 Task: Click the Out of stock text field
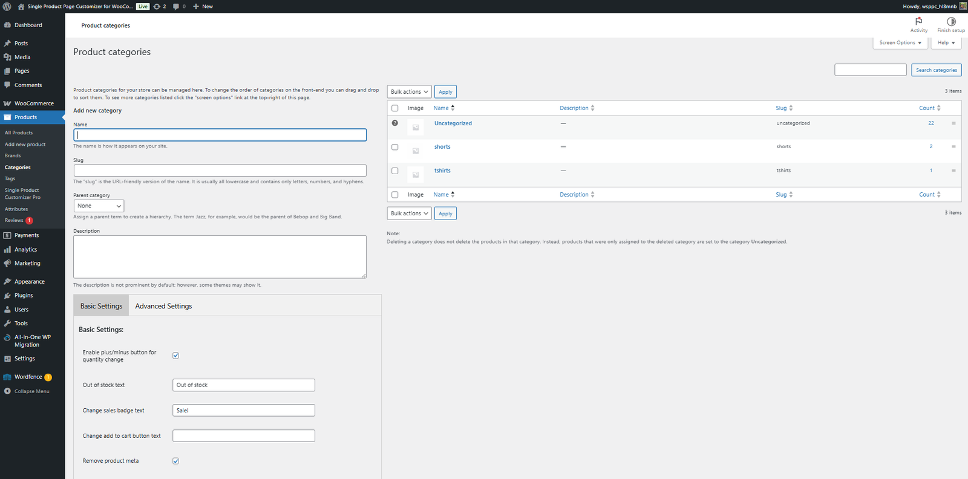tap(243, 385)
